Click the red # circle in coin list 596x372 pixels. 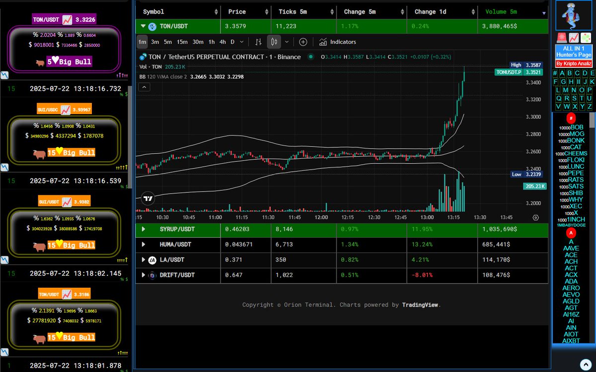(571, 118)
